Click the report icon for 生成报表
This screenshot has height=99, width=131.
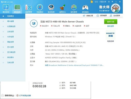[x=111, y=16]
